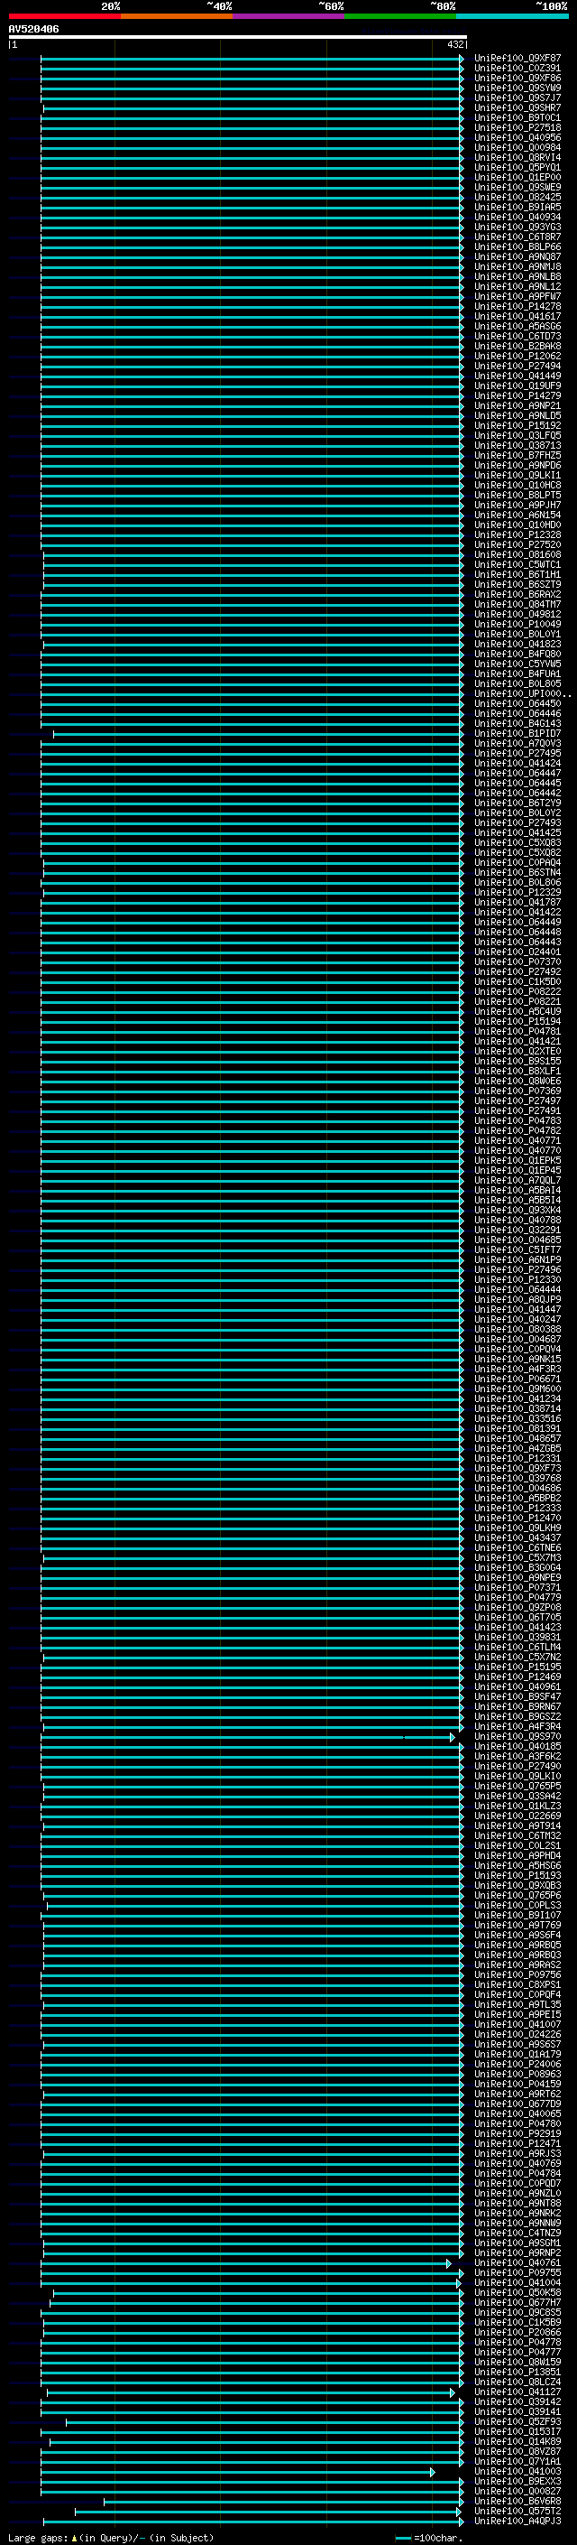Click the orange ~40% identity legend bar
The height and width of the screenshot is (2545, 577).
click(x=177, y=16)
